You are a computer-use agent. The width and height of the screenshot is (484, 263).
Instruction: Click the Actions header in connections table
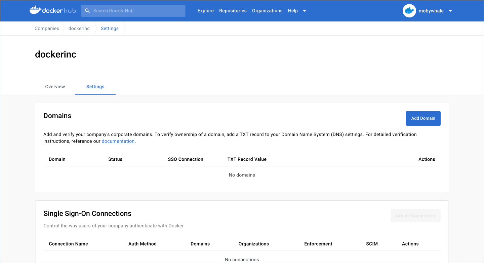coord(410,244)
